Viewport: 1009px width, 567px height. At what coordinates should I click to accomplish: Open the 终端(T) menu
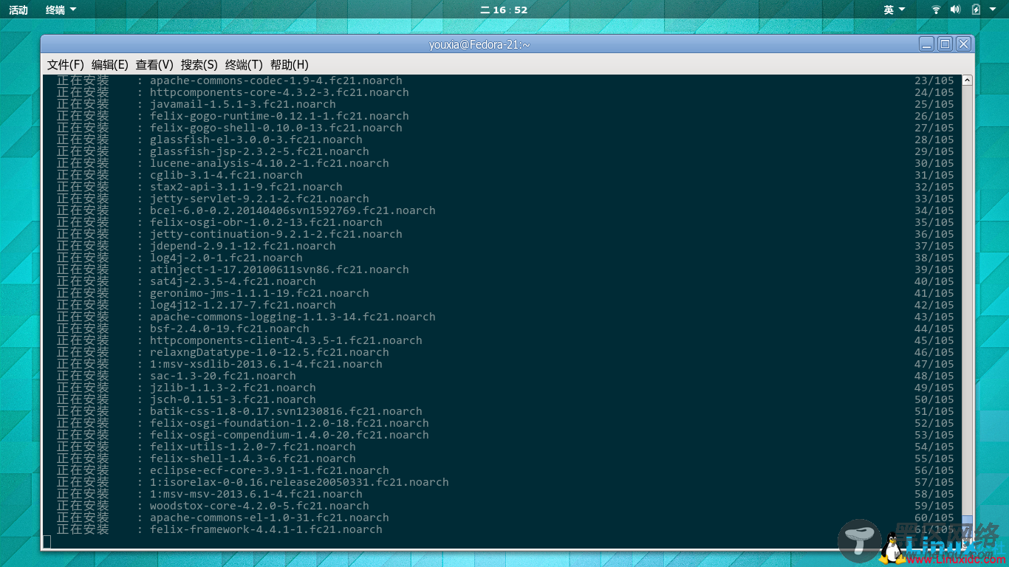pyautogui.click(x=244, y=65)
